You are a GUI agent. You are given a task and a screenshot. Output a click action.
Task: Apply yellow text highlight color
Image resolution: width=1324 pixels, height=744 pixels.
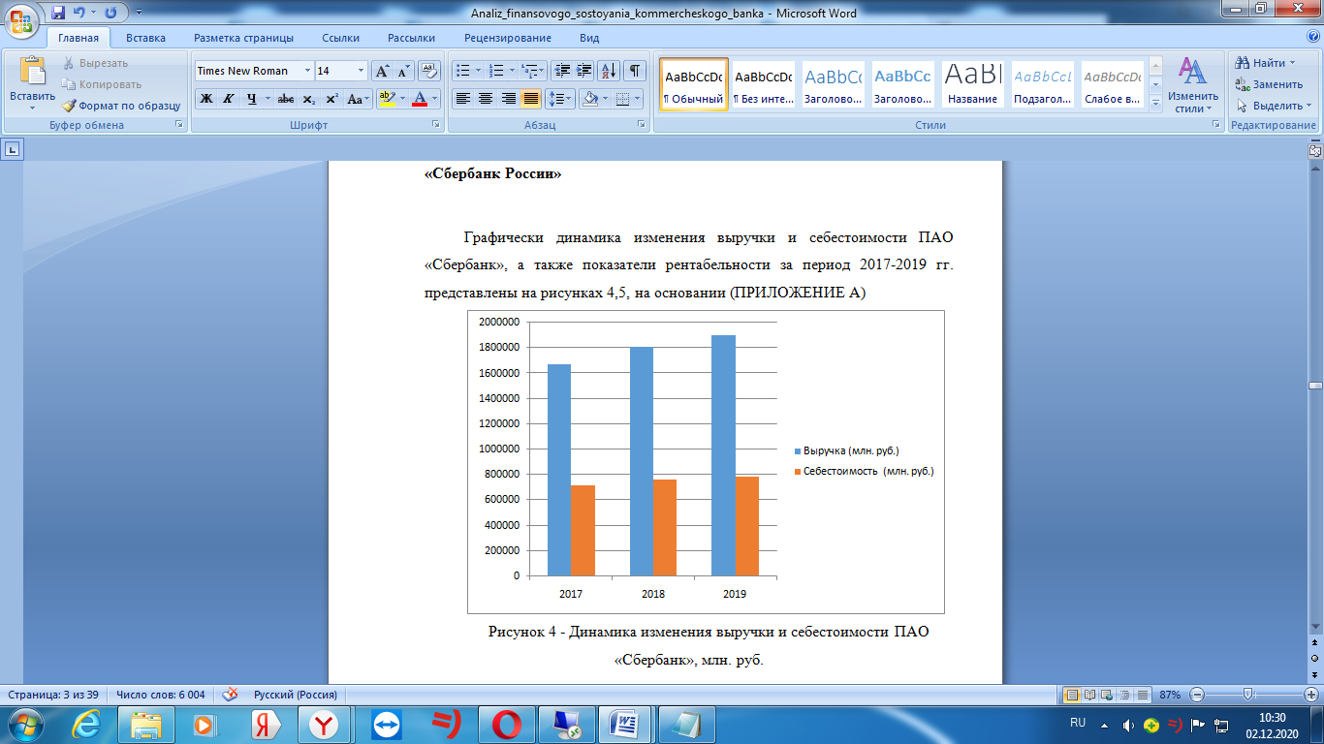[387, 99]
